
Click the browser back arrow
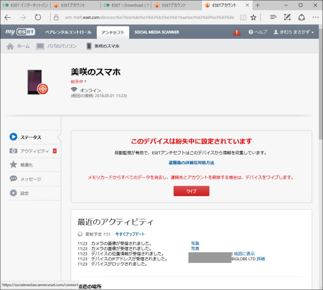(x=8, y=18)
